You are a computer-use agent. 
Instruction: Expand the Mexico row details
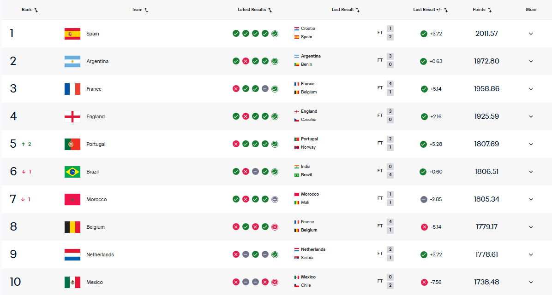pos(531,283)
